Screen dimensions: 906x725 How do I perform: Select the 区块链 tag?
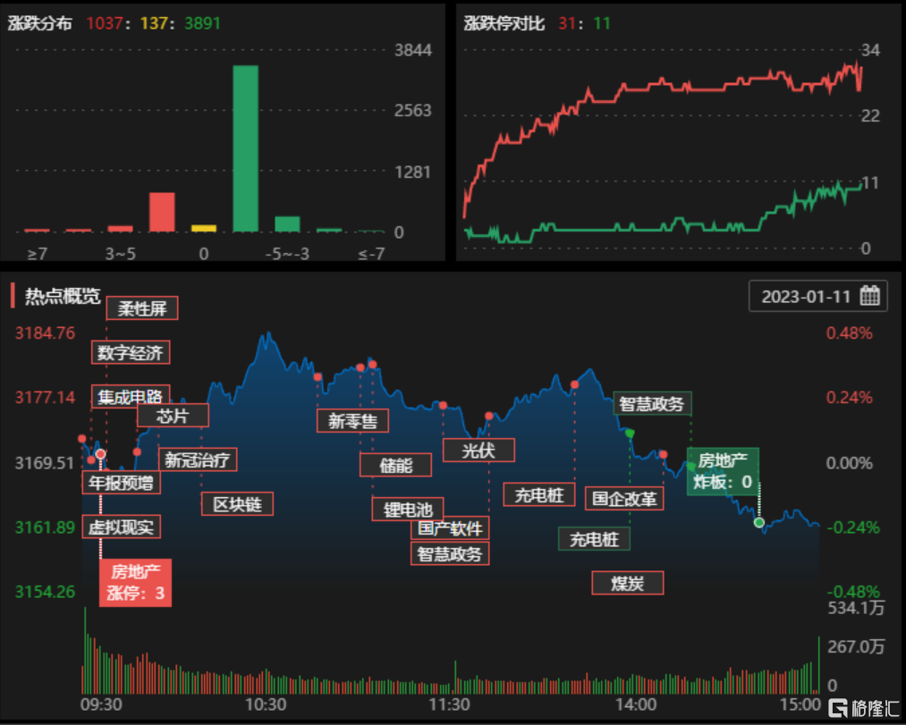point(238,504)
